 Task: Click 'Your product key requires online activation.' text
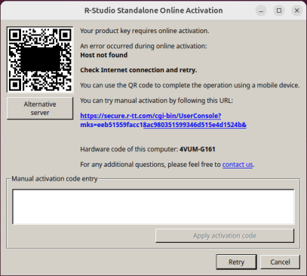tap(145, 31)
